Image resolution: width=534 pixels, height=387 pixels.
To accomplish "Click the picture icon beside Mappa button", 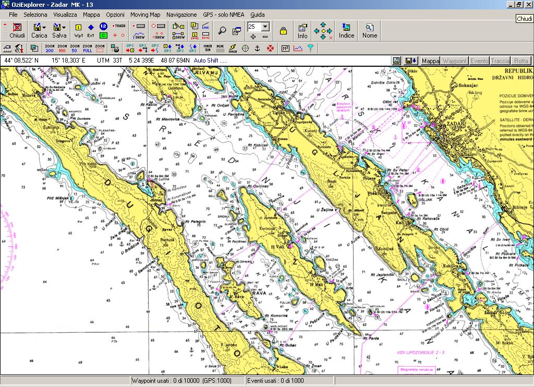I will click(396, 61).
